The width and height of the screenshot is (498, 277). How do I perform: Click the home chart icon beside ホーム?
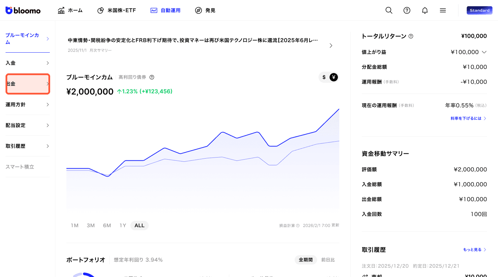[61, 10]
